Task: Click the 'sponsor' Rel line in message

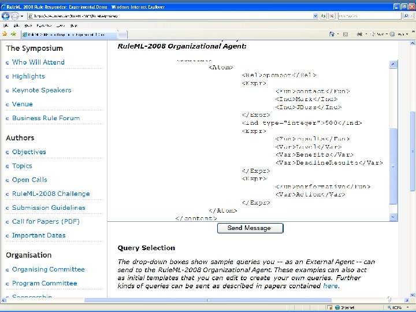Action: (279, 75)
